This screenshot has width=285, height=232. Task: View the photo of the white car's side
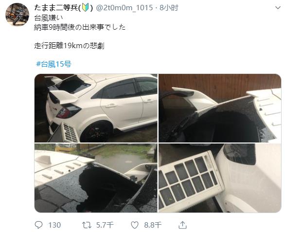click(x=96, y=108)
